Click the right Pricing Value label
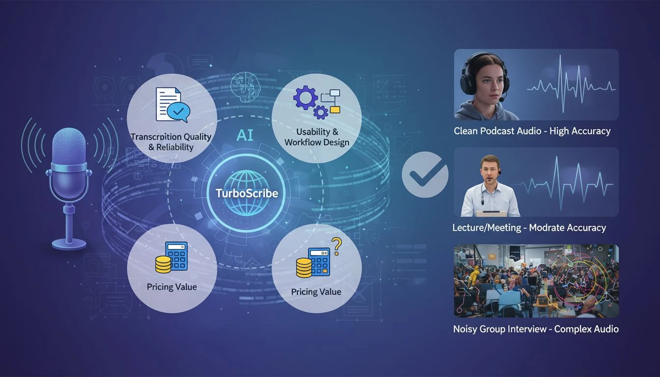Screen dimensions: 660x377 [316, 292]
